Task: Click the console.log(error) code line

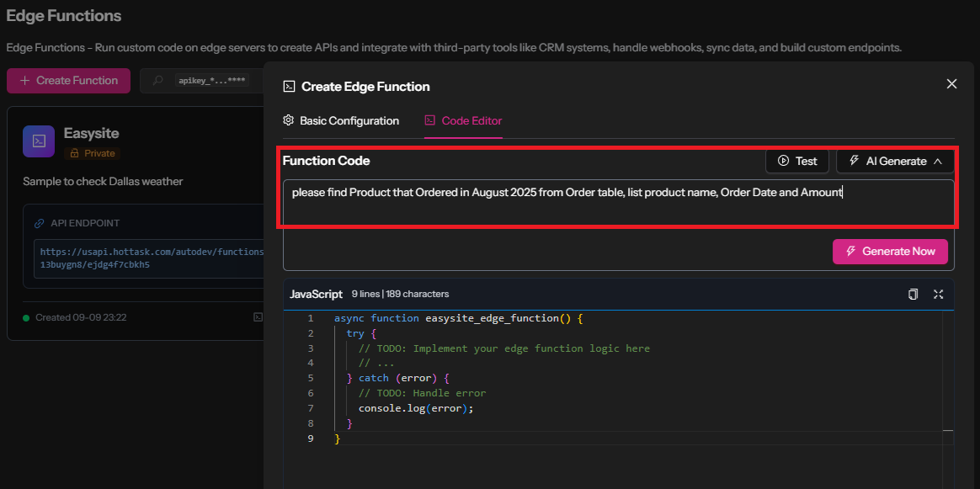Action: pyautogui.click(x=416, y=409)
